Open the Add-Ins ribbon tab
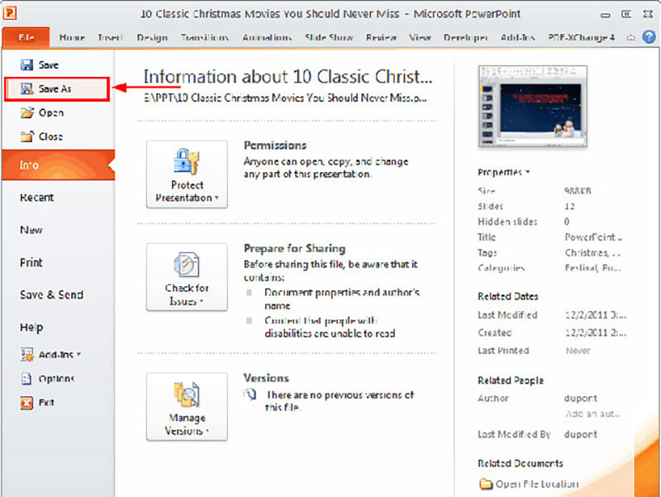Viewport: 661px width, 497px height. coord(518,37)
